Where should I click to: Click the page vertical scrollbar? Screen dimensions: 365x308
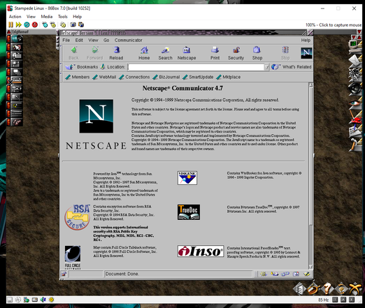coord(310,176)
